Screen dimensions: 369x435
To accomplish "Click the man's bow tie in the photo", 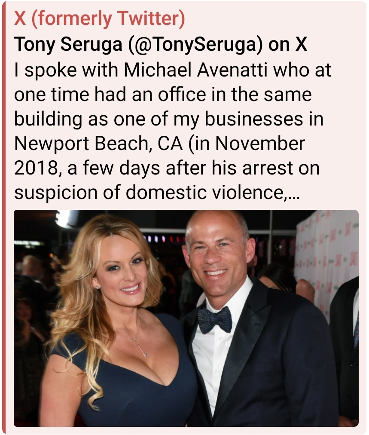I will (x=215, y=320).
